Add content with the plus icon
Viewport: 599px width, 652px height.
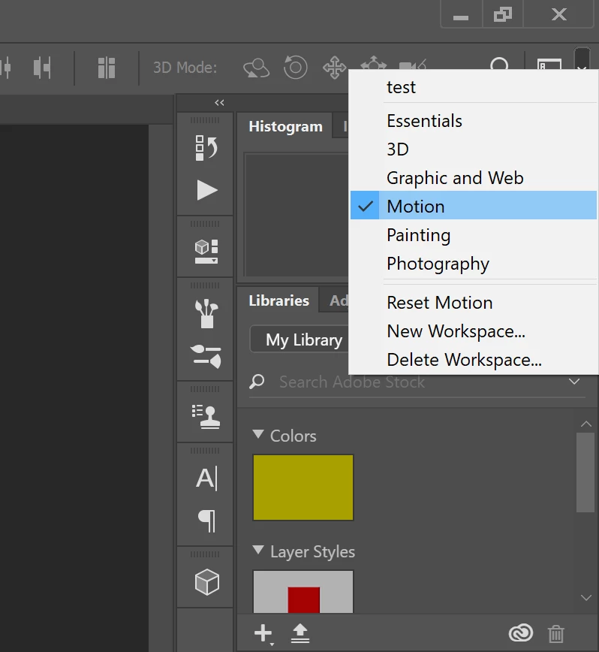pos(263,633)
